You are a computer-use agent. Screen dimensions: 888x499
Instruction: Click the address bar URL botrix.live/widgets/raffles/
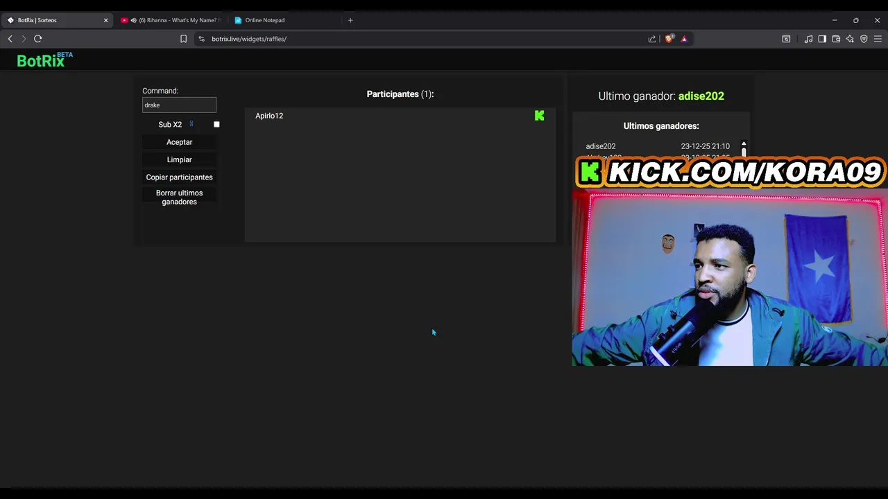(249, 39)
